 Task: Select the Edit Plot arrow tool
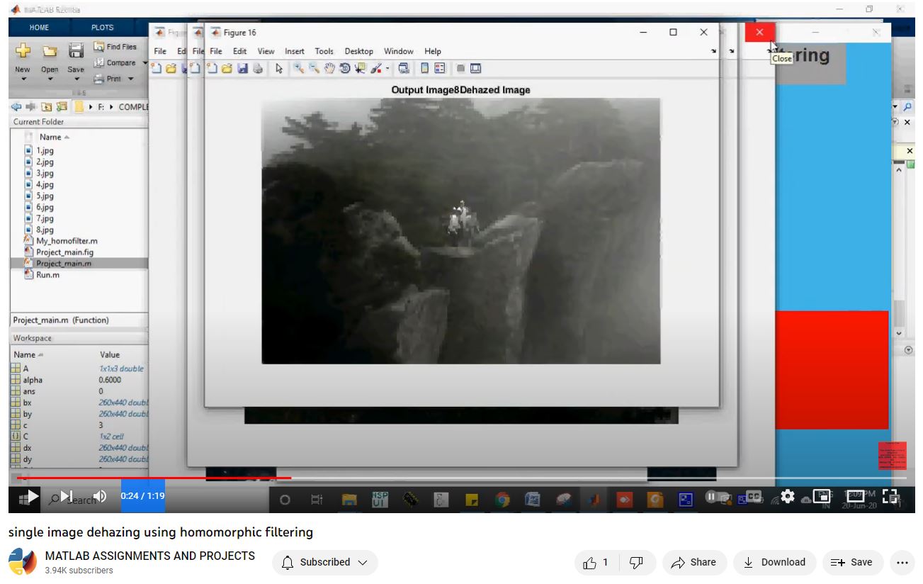(279, 68)
